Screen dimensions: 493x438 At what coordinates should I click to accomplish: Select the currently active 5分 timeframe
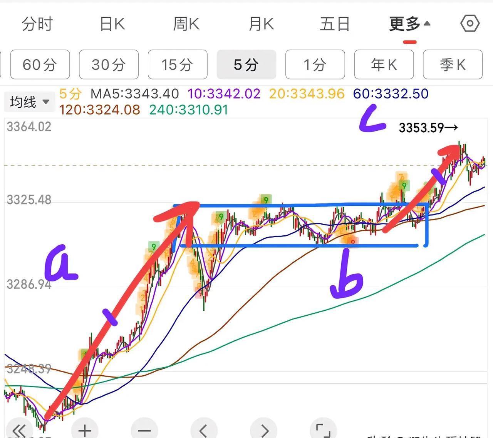tap(246, 65)
